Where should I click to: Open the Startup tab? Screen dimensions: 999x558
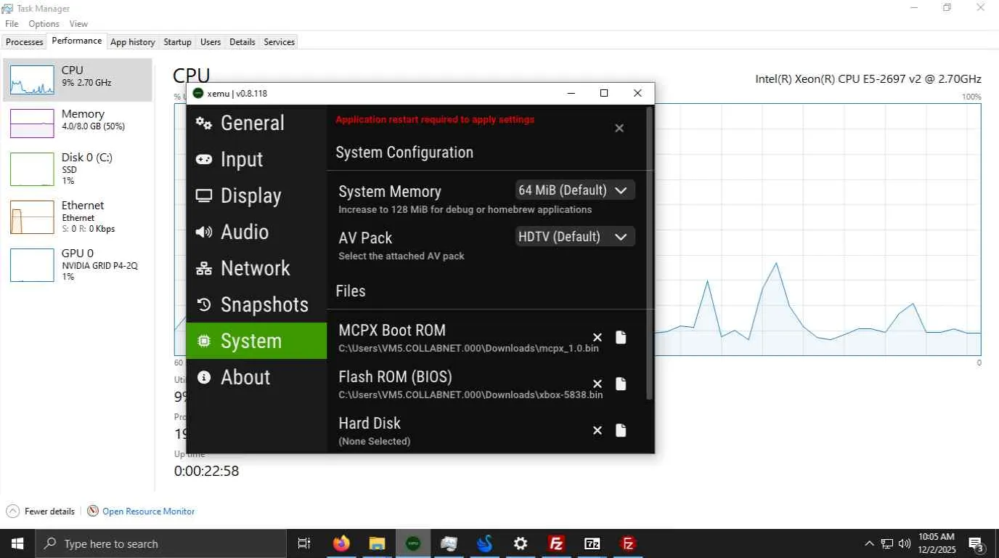177,42
